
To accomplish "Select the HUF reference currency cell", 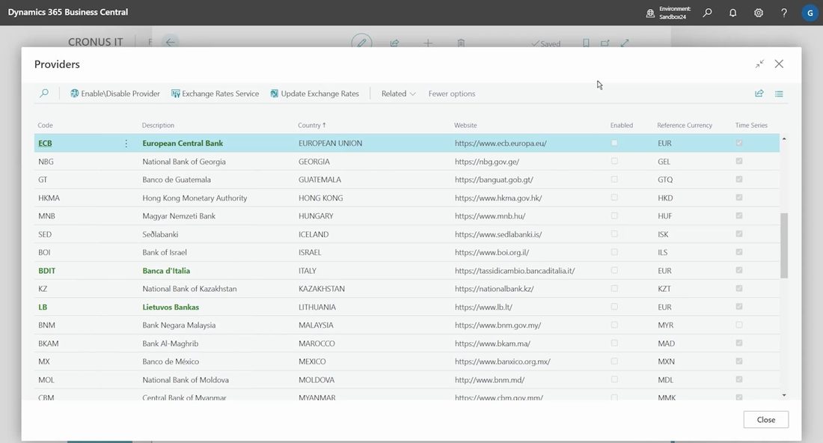I will pyautogui.click(x=664, y=216).
